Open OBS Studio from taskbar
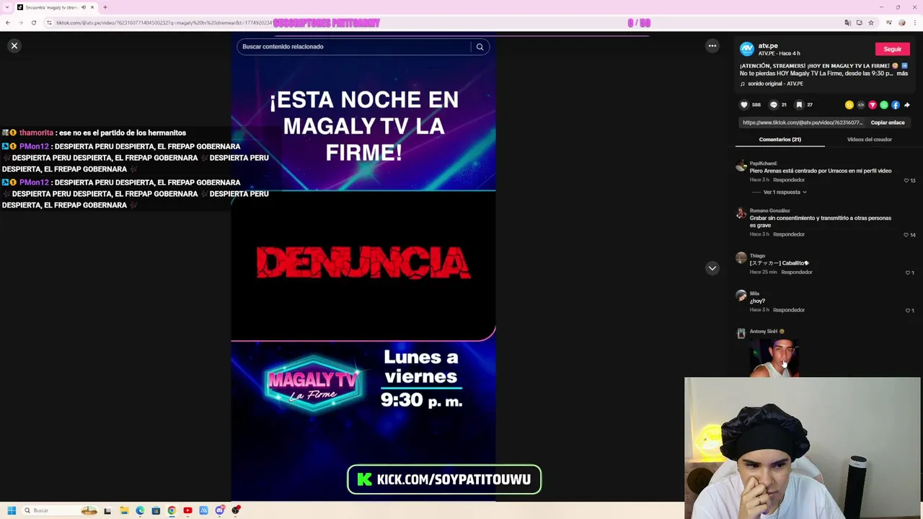The width and height of the screenshot is (923, 519). coord(235,510)
